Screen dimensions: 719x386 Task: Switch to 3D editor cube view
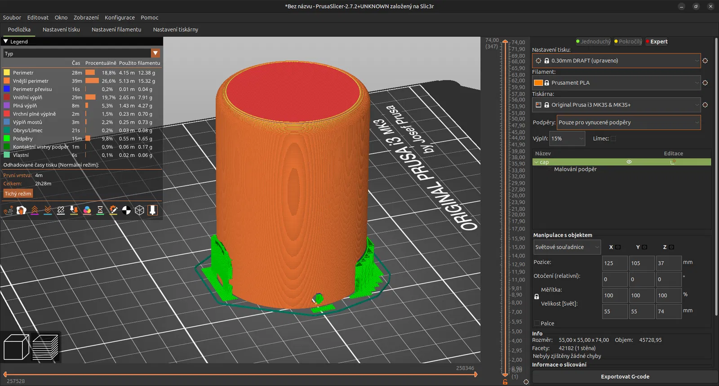[16, 347]
